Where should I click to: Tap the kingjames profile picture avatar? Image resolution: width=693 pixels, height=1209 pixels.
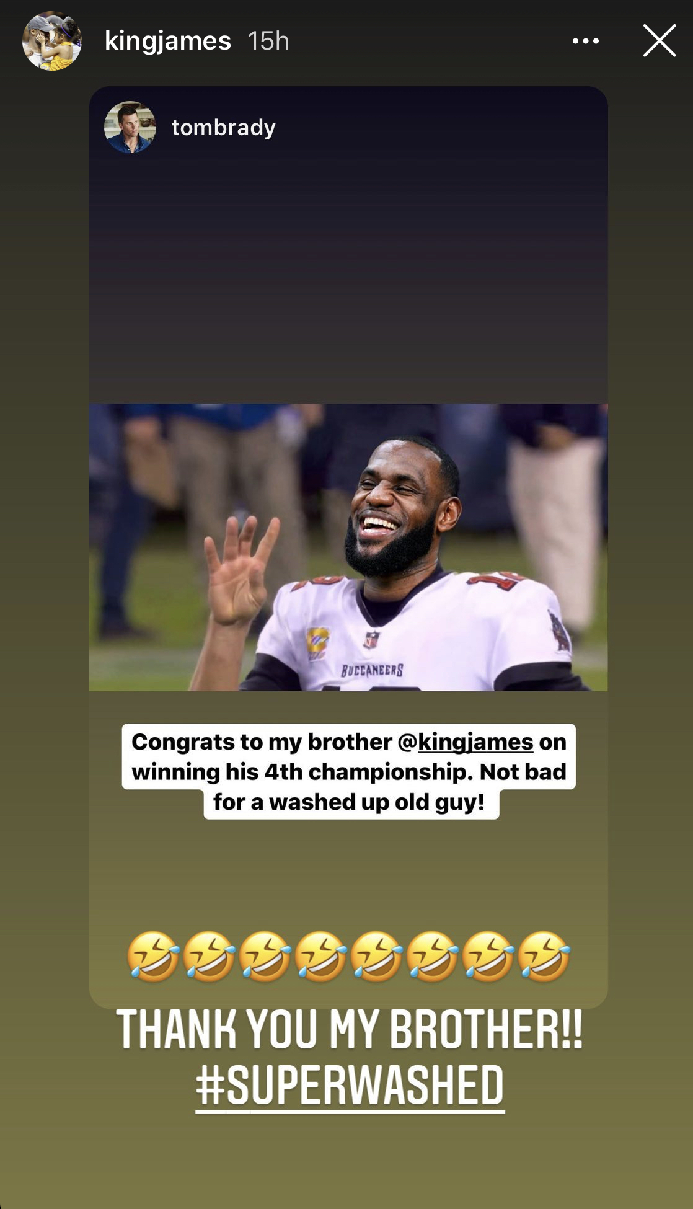click(x=52, y=41)
